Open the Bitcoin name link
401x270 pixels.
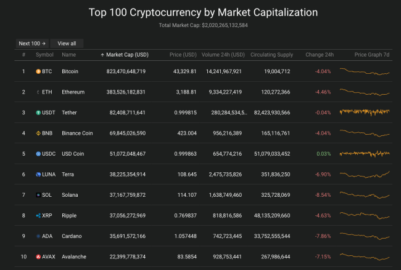[x=70, y=71]
